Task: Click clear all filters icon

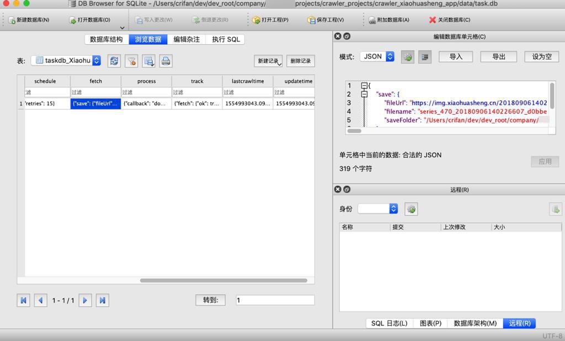Action: point(131,61)
